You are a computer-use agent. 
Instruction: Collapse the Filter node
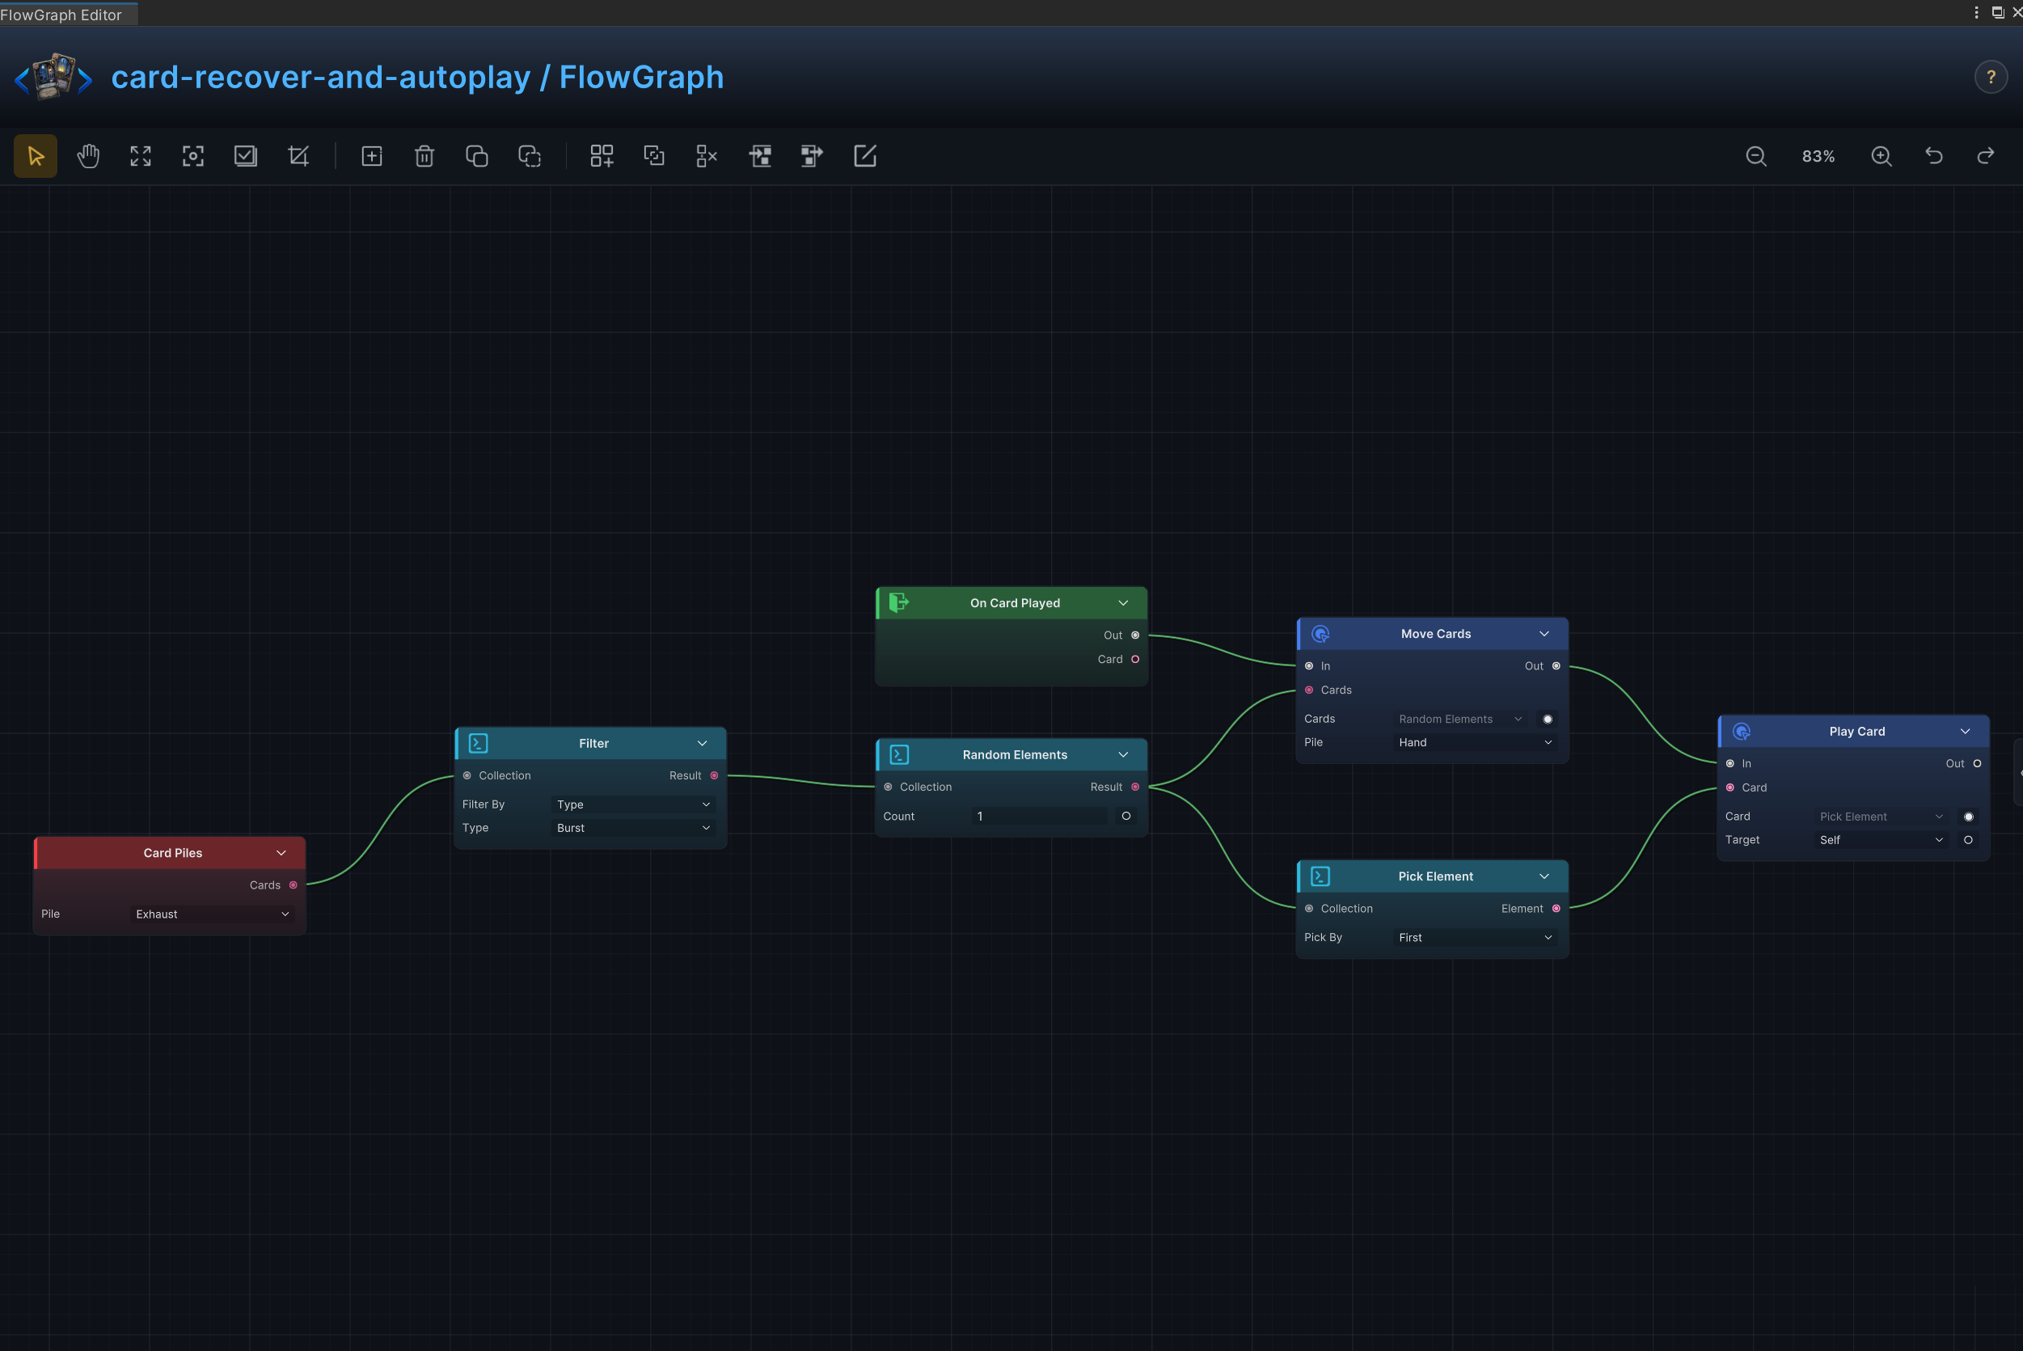(x=702, y=743)
